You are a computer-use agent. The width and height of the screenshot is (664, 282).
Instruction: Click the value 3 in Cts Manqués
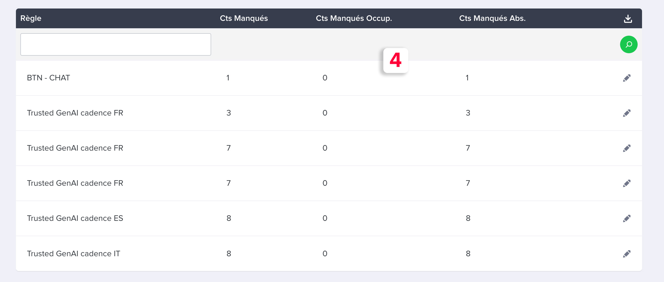pyautogui.click(x=228, y=113)
